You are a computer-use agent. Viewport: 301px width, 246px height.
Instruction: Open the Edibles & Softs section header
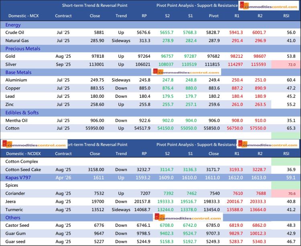click(x=22, y=113)
